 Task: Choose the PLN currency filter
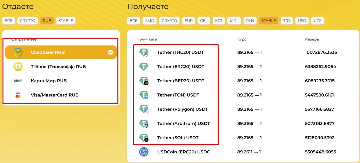click(x=250, y=21)
